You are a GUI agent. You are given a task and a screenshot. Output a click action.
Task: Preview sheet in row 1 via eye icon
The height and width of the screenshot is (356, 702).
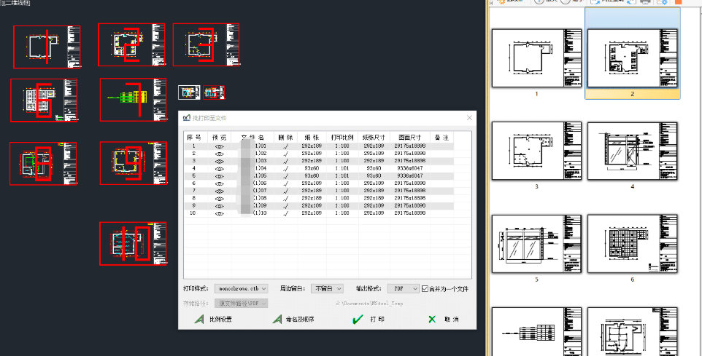pos(220,146)
